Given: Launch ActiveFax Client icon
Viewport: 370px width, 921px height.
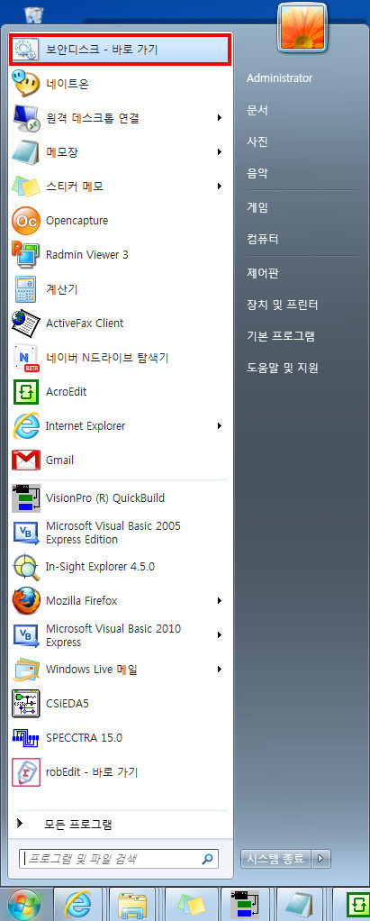Looking at the screenshot, I should click(x=26, y=323).
